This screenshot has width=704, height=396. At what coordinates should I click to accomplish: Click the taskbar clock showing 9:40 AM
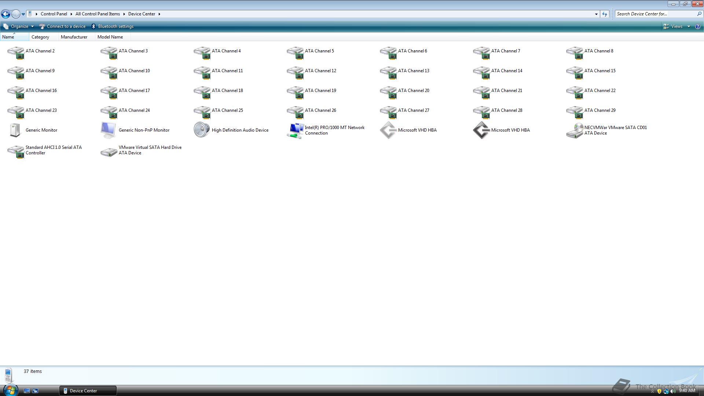click(x=687, y=390)
